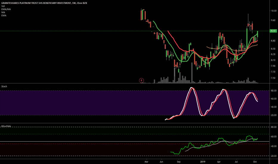278x164 pixels.
Task: Select the EMA/MA indicator legend
Action: pyautogui.click(x=6, y=9)
